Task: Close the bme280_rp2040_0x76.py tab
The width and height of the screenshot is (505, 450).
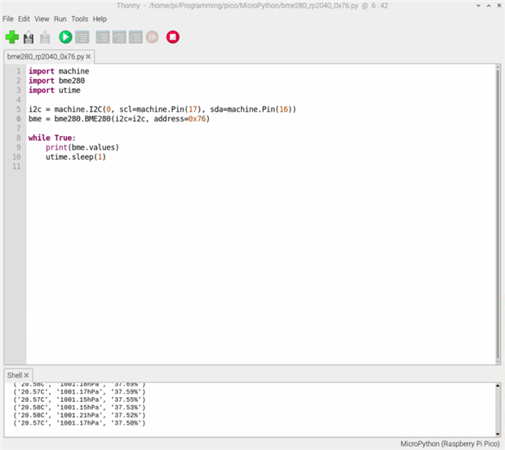Action: point(90,57)
